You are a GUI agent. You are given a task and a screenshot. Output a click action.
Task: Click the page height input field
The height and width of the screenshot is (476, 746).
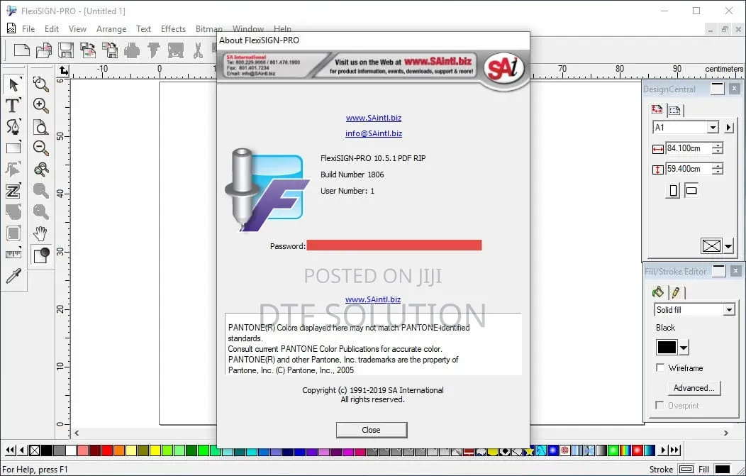coord(689,169)
